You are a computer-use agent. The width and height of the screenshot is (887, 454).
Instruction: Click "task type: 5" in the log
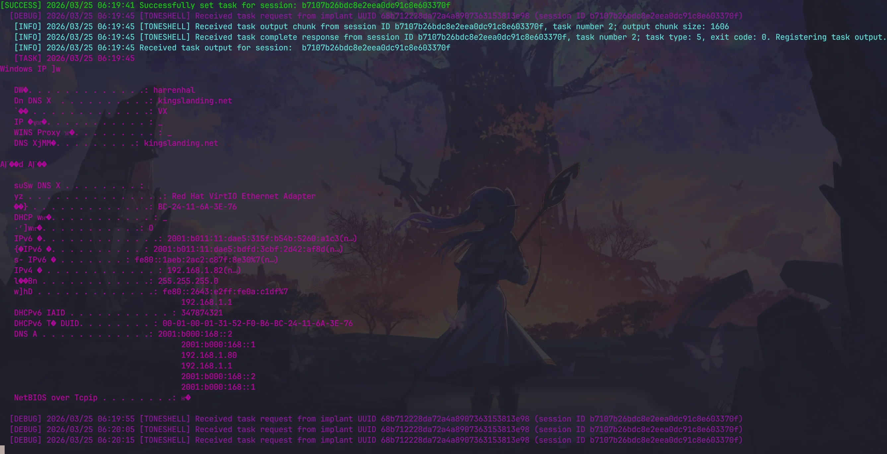coord(673,37)
